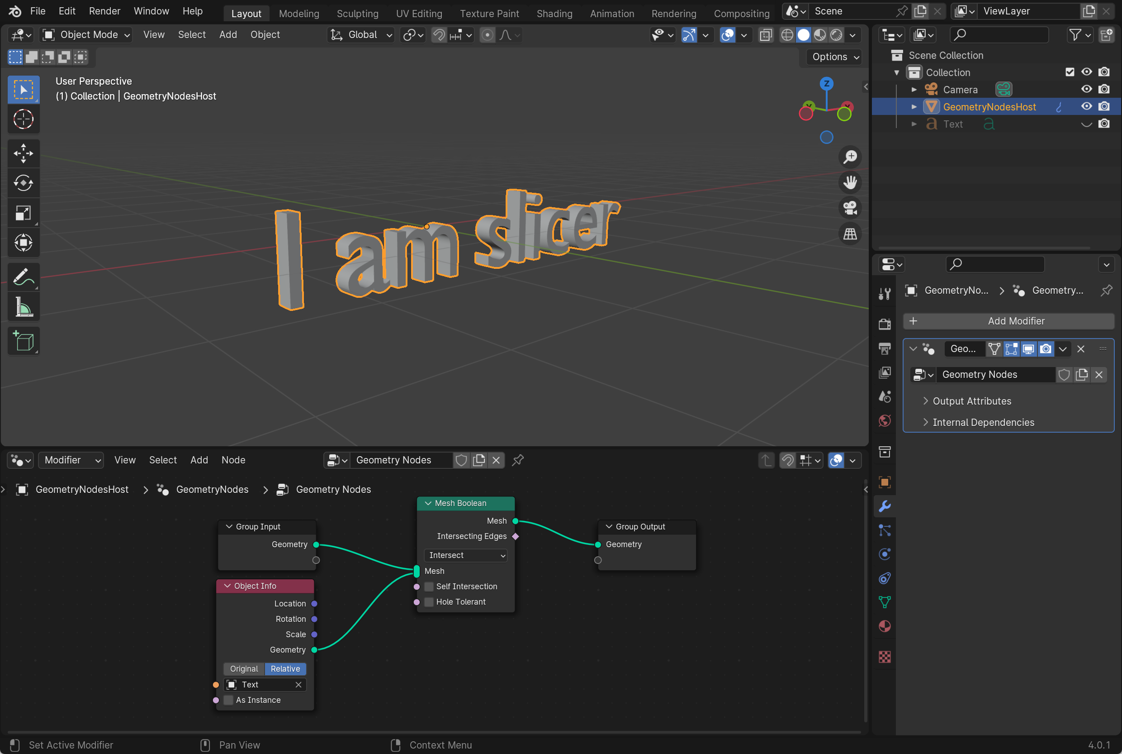This screenshot has height=754, width=1122.
Task: Toggle camera view in the viewport gizmos
Action: click(850, 208)
